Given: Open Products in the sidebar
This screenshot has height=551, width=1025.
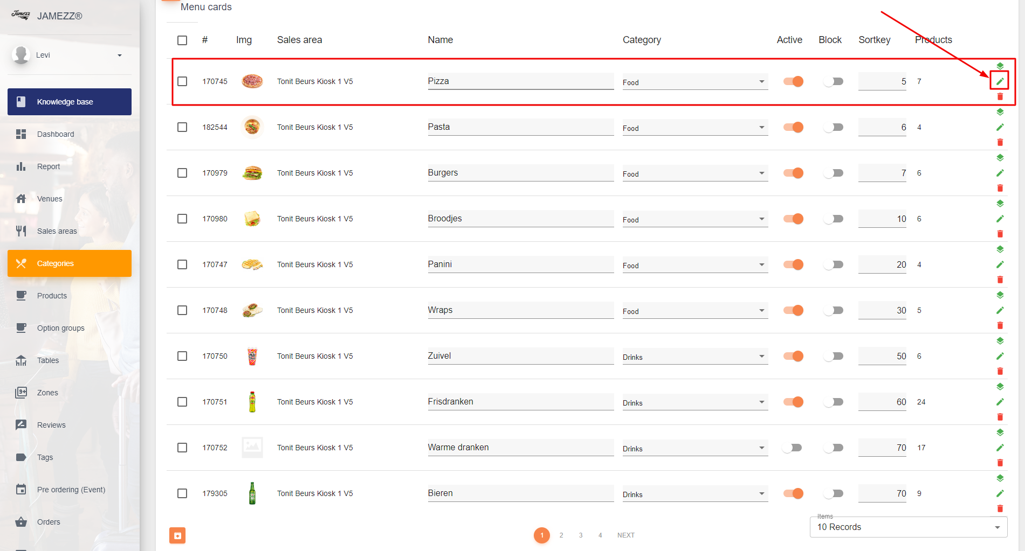Looking at the screenshot, I should click(70, 296).
